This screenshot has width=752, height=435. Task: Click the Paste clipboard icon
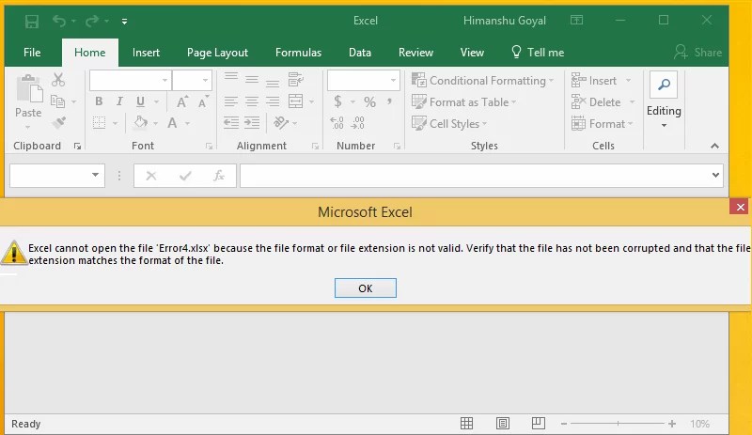(28, 95)
